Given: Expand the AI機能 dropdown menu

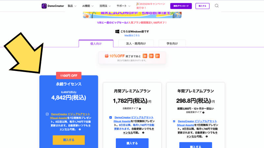Looking at the screenshot, I should pyautogui.click(x=88, y=6).
